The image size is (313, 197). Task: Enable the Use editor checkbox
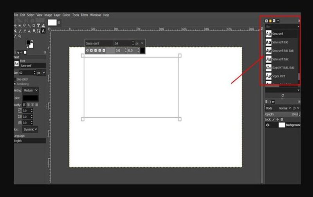15,79
